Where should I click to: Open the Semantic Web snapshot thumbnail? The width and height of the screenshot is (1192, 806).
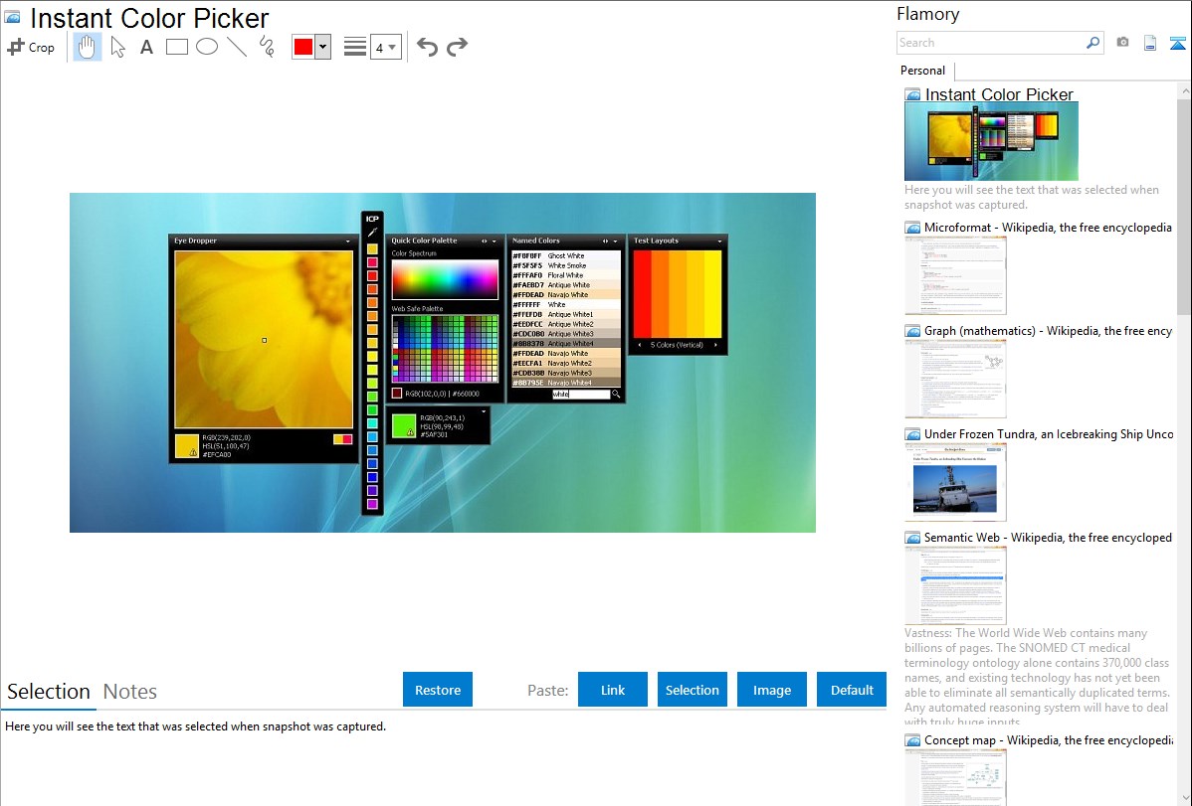click(955, 585)
